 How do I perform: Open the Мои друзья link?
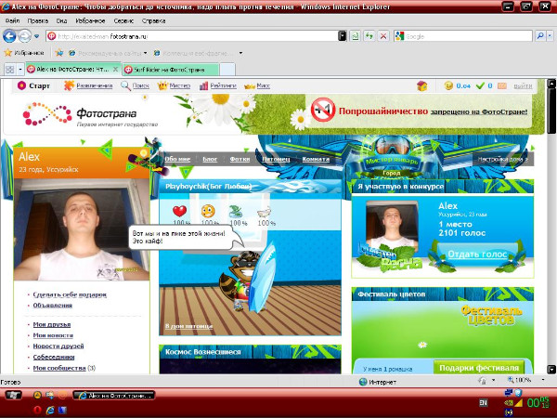pos(51,324)
